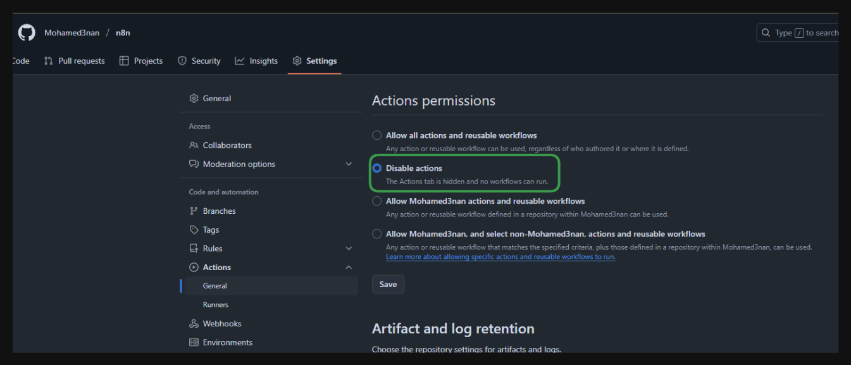Click the Tags icon in sidebar

194,230
